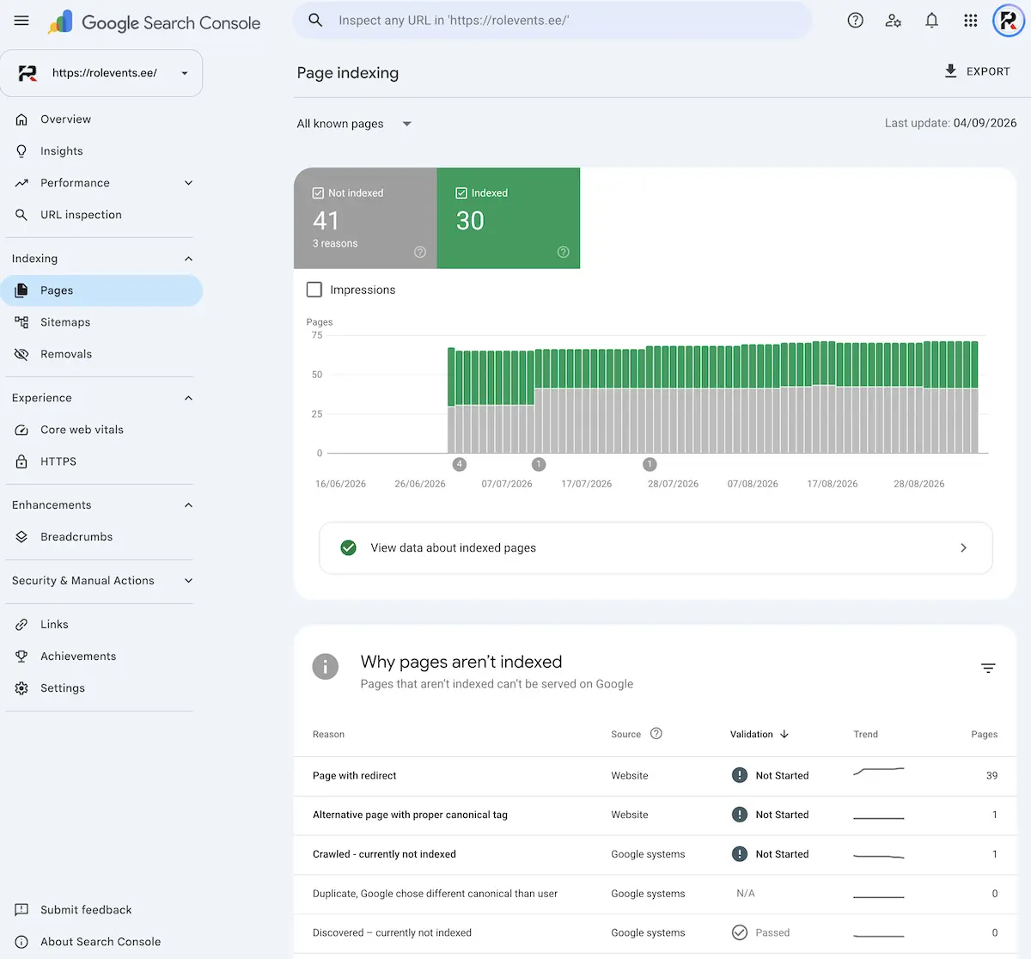The image size is (1031, 959).
Task: Click the Insights lightbulb icon
Action: [x=21, y=151]
